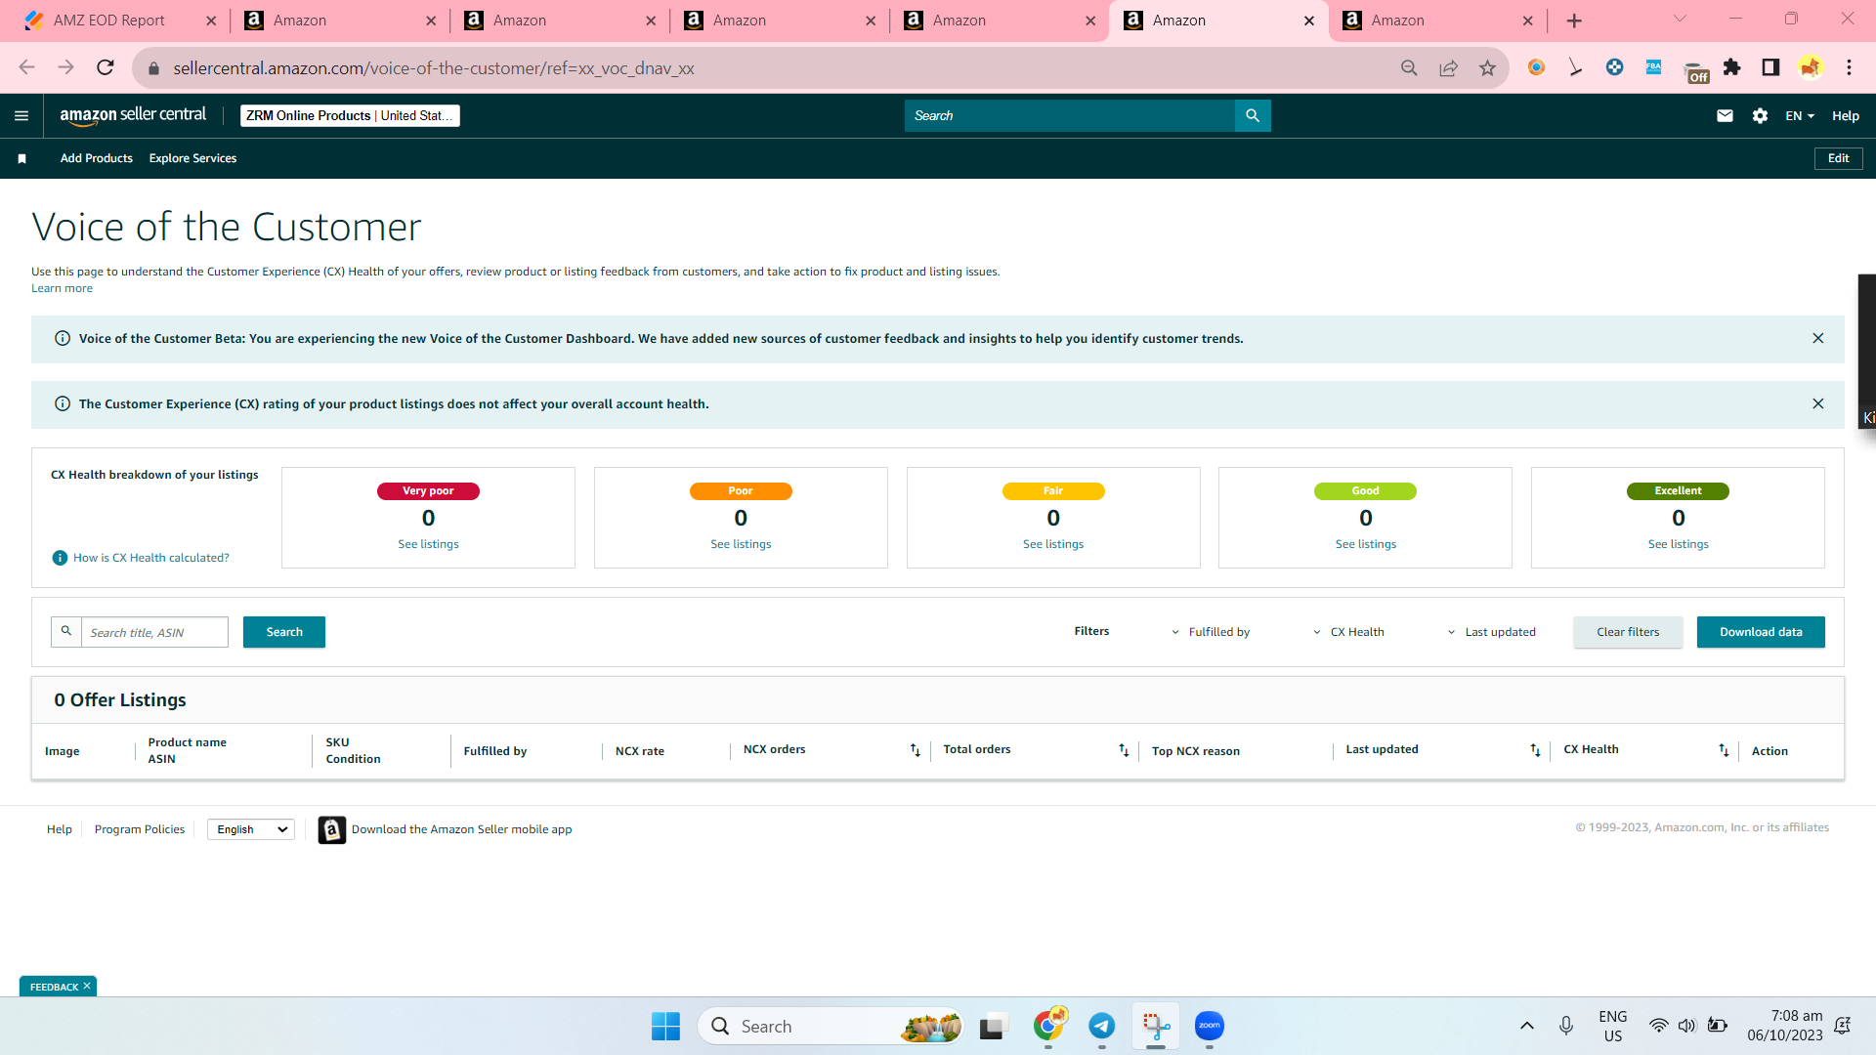See listings under Excellent
This screenshot has height=1055, width=1876.
[x=1679, y=544]
